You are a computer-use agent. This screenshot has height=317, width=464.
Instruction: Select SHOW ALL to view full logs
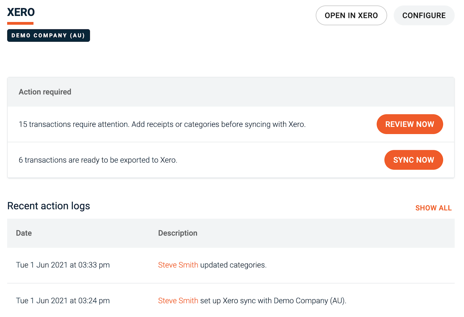point(433,208)
